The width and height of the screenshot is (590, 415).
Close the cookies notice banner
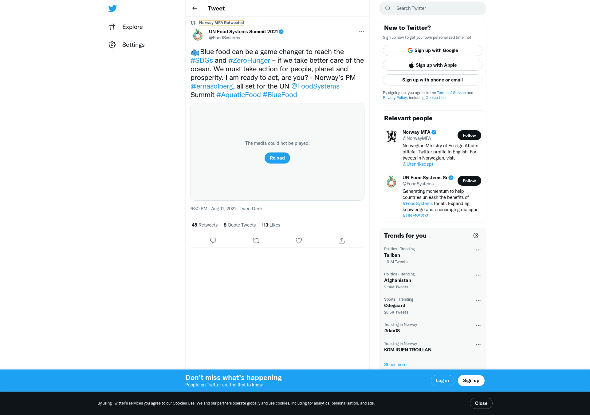(x=481, y=403)
